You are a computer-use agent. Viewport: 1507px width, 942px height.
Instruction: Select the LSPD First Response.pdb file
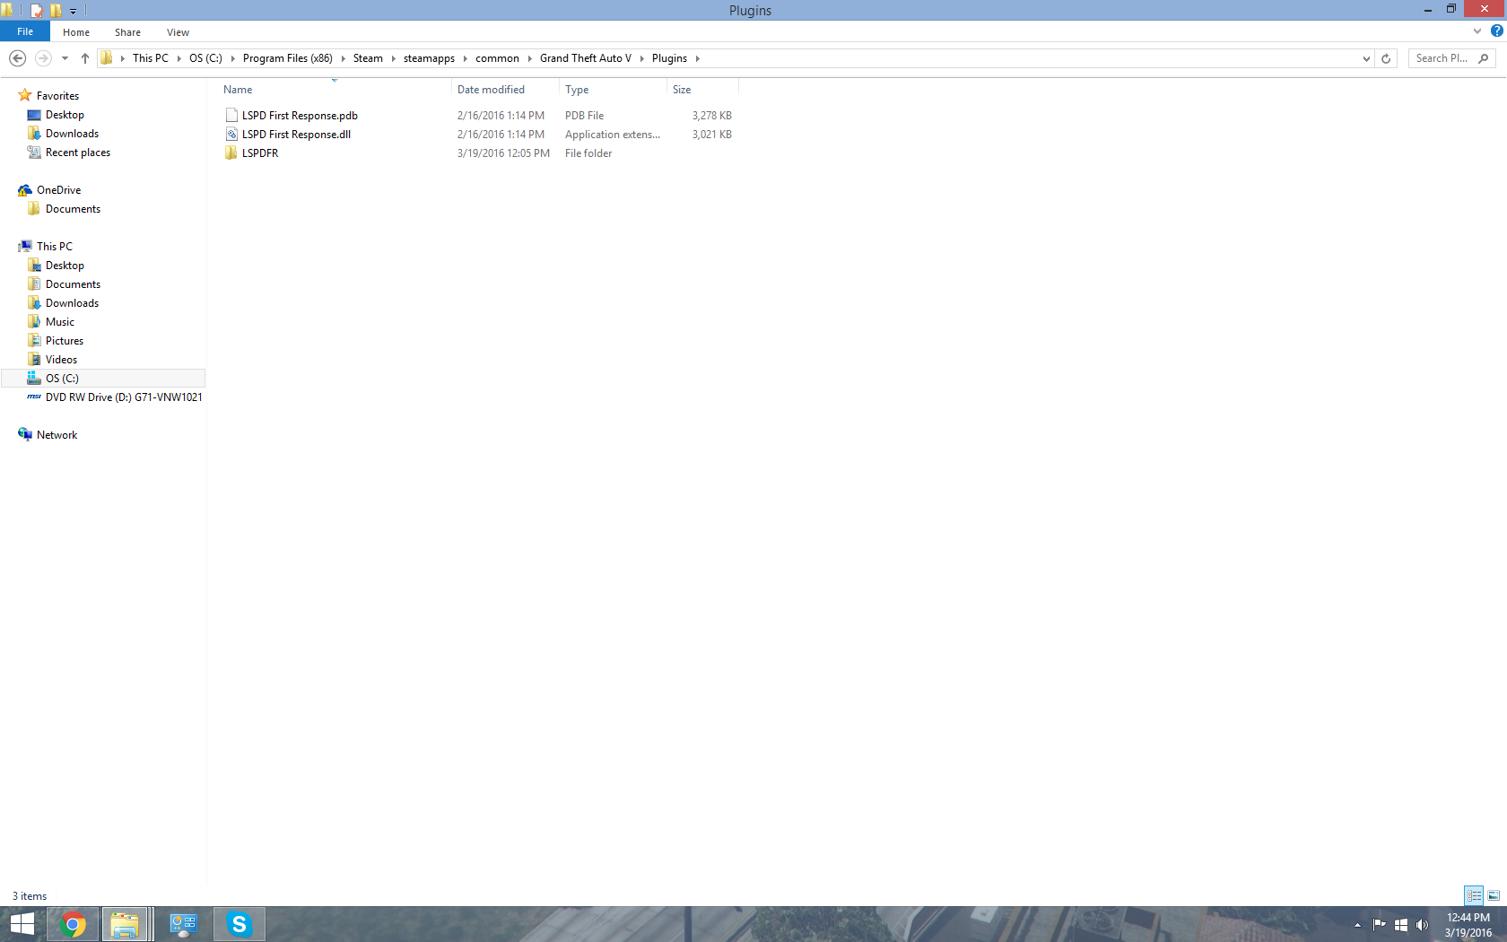pyautogui.click(x=300, y=116)
